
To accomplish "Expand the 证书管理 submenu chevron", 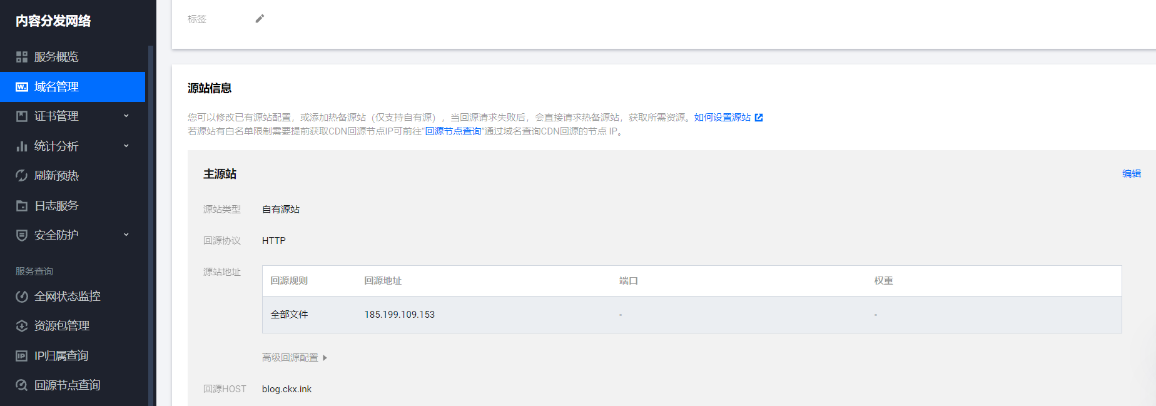I will point(126,116).
